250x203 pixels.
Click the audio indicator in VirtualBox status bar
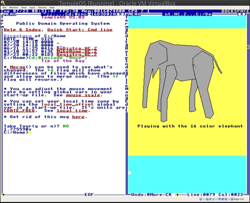coord(207,199)
